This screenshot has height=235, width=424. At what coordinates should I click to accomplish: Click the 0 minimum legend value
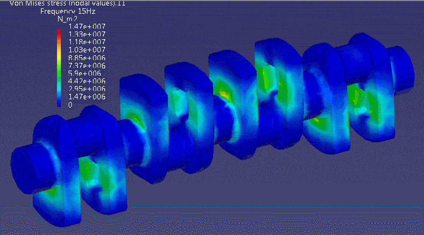[x=70, y=104]
